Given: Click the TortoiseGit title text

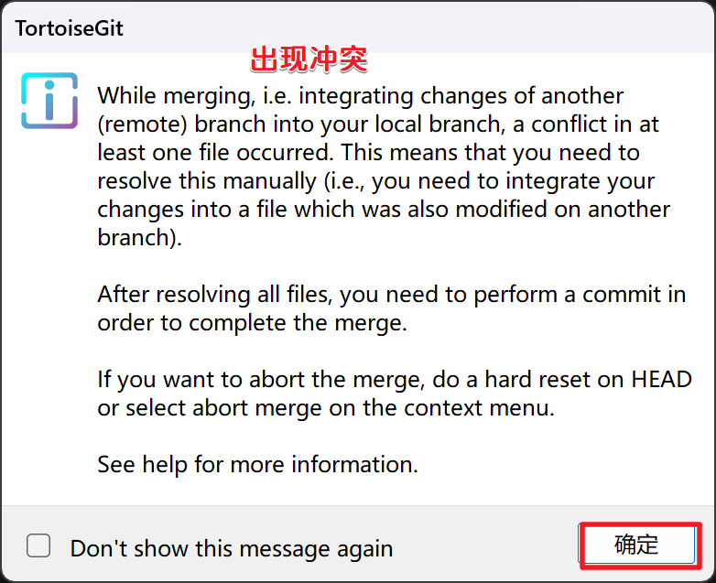Looking at the screenshot, I should coord(69,28).
